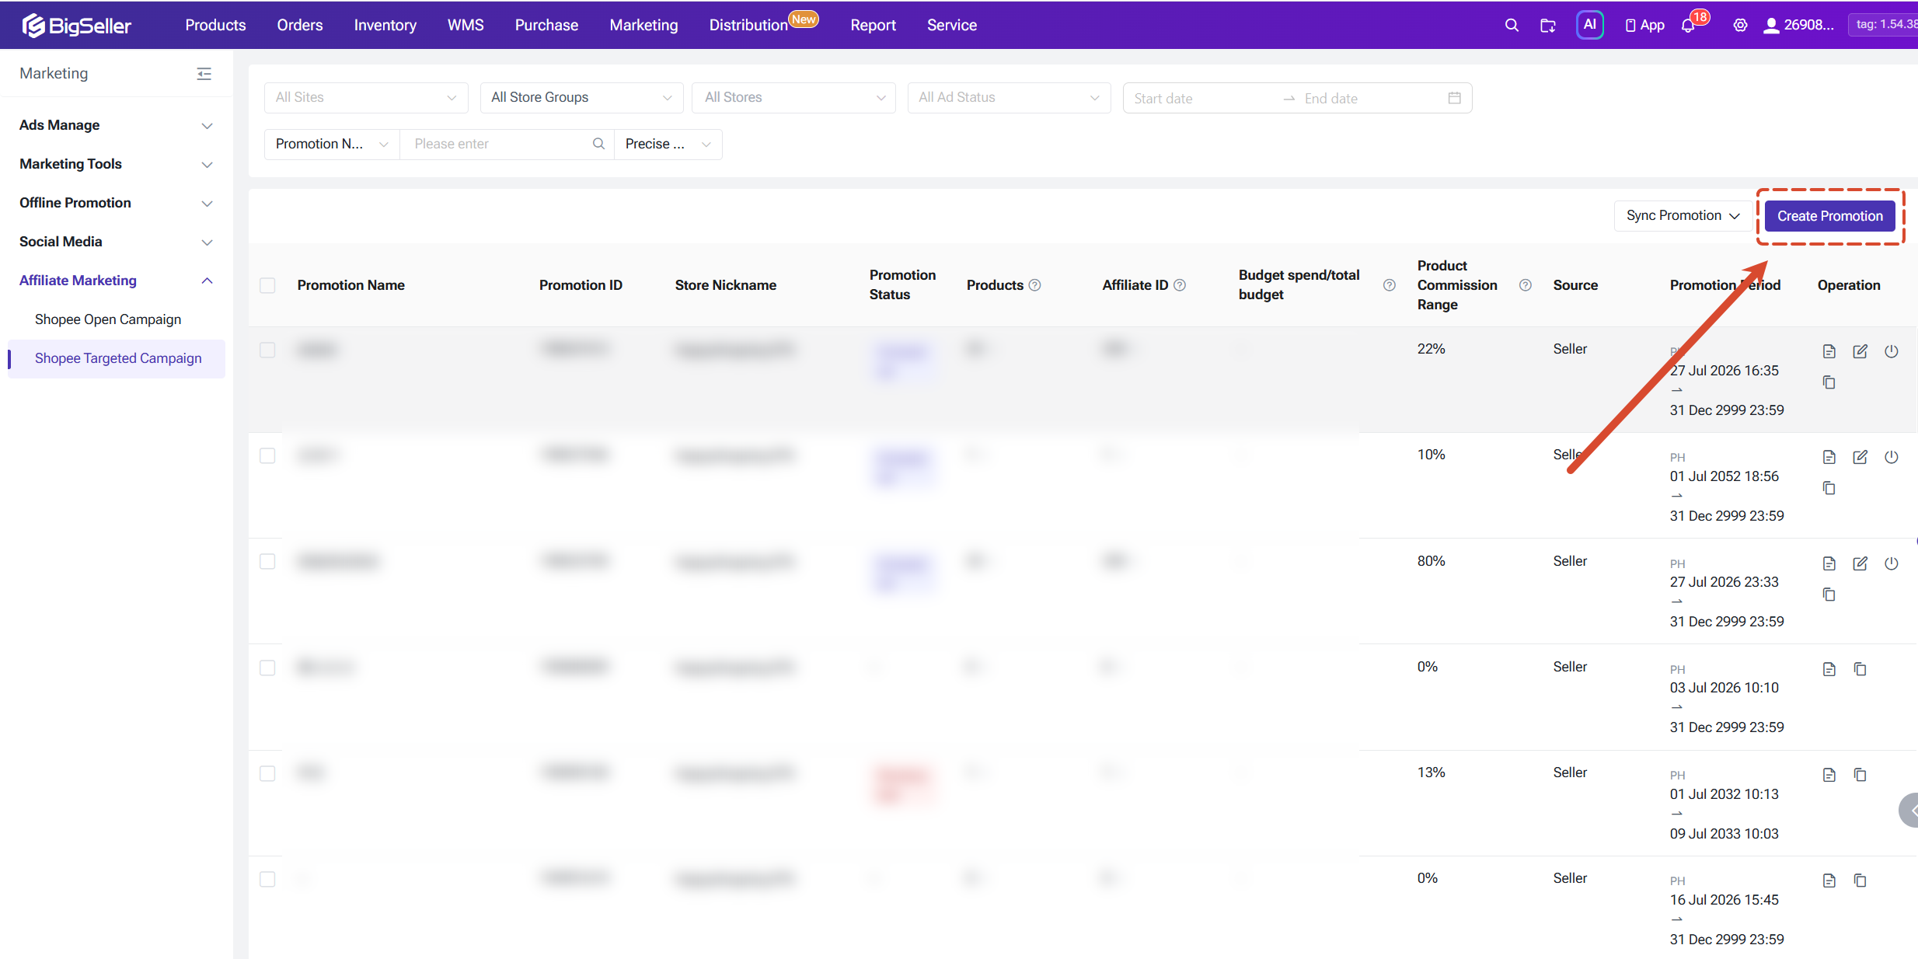Open notifications bell with 18 badge

click(1688, 25)
